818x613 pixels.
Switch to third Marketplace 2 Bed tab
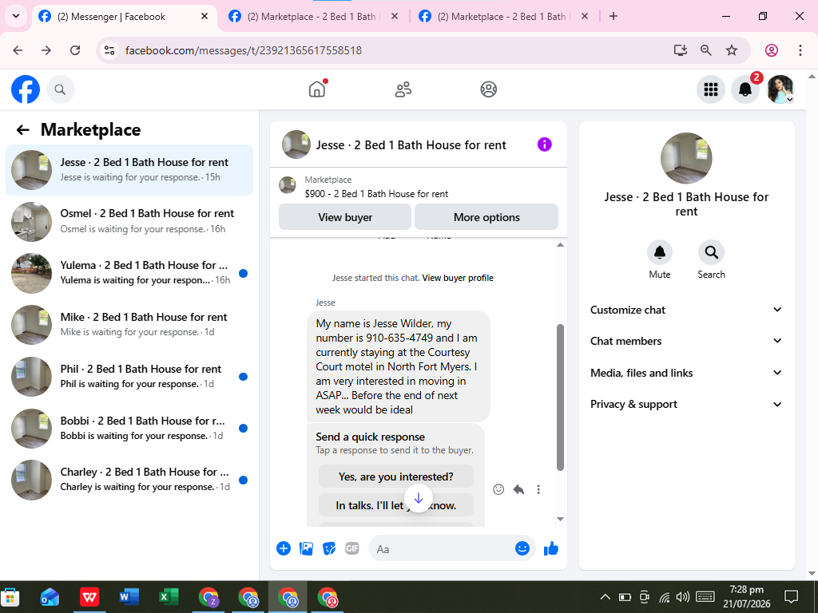(x=502, y=16)
